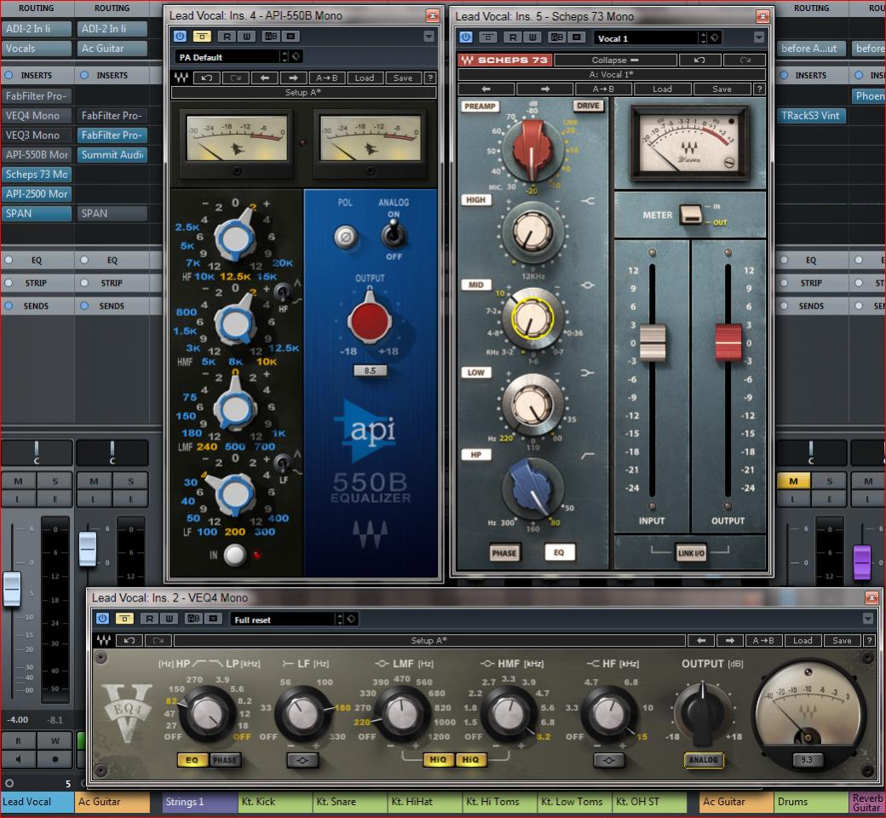The width and height of the screenshot is (886, 818).
Task: Toggle the ANALOG on/off switch on API-550B
Action: pyautogui.click(x=394, y=234)
